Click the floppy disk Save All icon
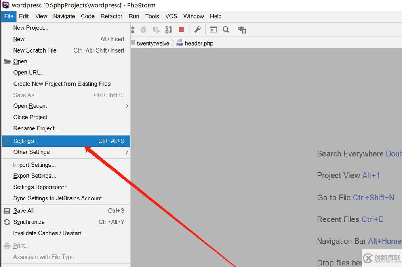 7,211
